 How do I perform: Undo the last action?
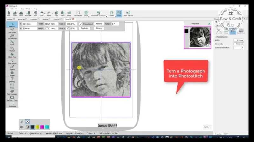tap(42, 14)
